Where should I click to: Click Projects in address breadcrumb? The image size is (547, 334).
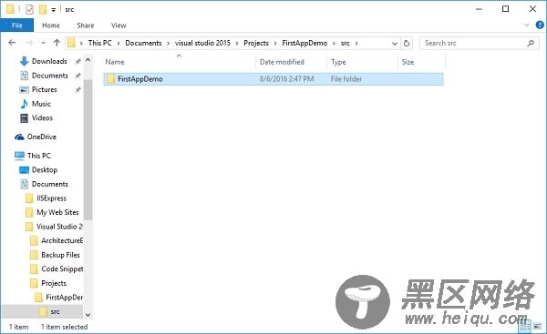[256, 43]
